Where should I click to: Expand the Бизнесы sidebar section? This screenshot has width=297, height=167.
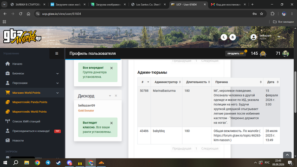(x=32, y=73)
